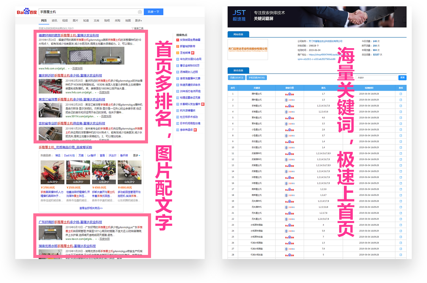Click the view icon in table row 20
427x283 pixels.
401,207
